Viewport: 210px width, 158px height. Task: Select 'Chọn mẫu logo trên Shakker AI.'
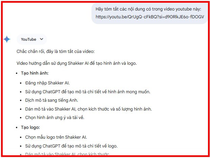click(56, 137)
